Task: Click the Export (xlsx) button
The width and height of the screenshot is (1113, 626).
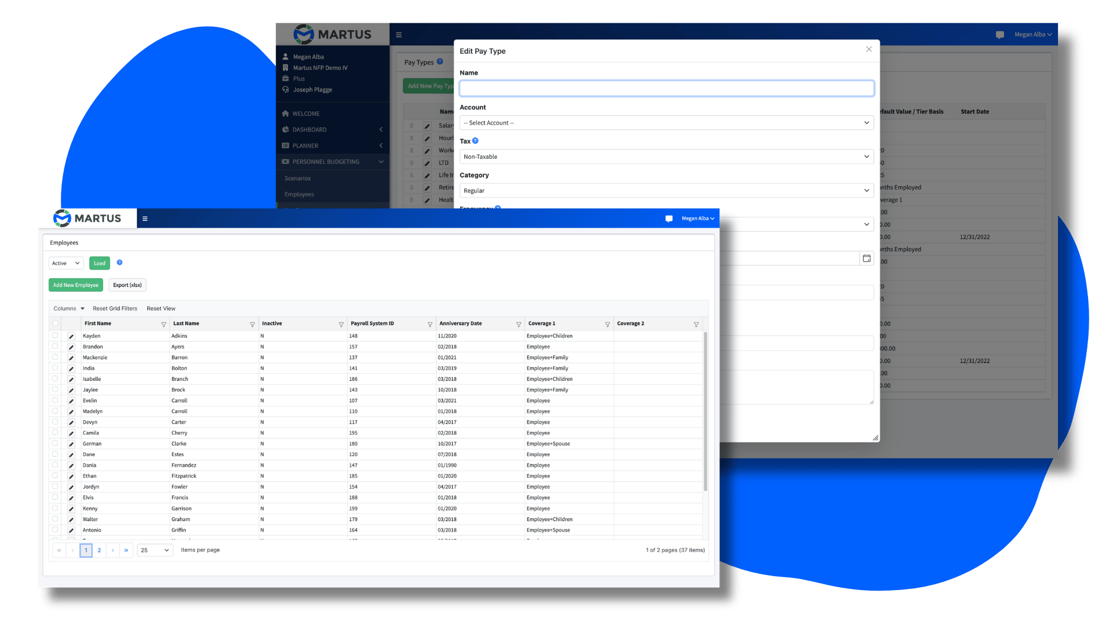Action: click(127, 285)
